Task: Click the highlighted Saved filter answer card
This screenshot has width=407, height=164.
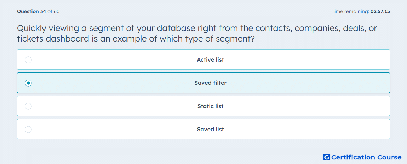Action: coord(203,83)
